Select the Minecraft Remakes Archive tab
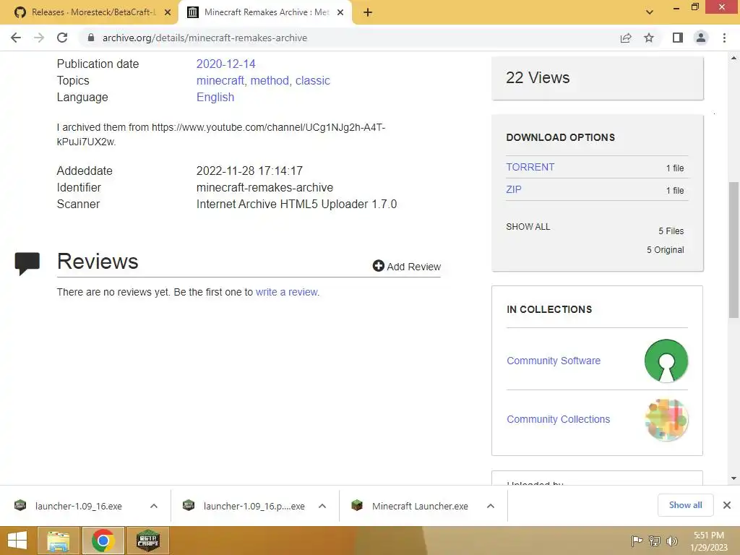 265,13
